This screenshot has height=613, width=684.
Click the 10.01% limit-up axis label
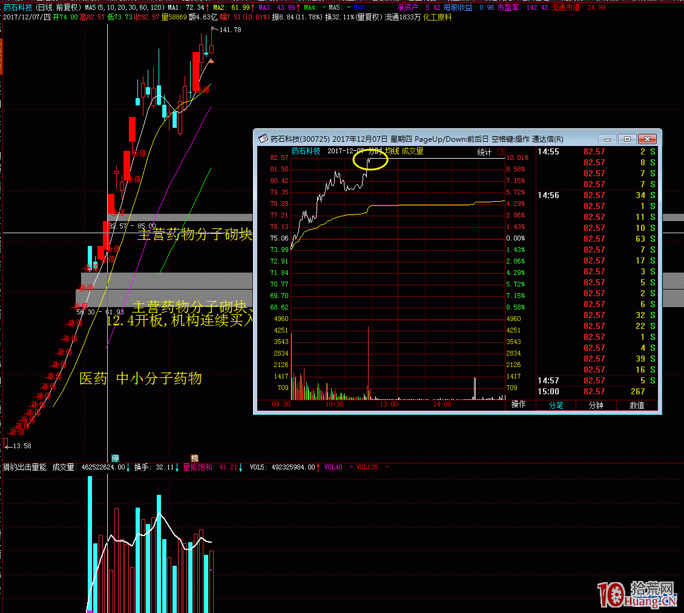click(518, 157)
